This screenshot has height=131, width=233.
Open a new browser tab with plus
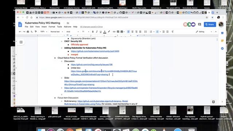click(x=217, y=13)
